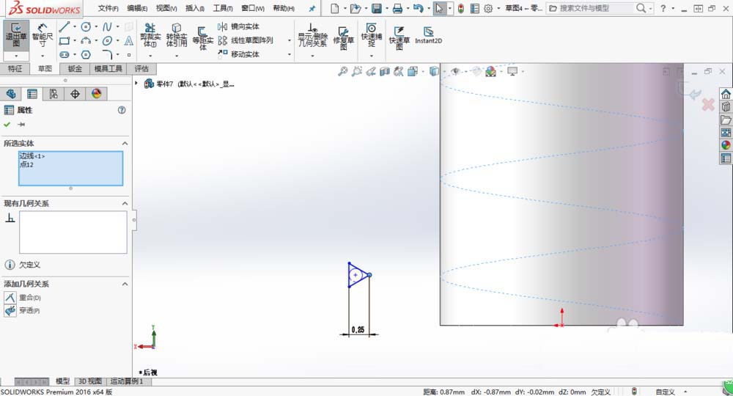Switch to the 评估 tab
Viewport: 733px width, 396px height.
point(141,69)
